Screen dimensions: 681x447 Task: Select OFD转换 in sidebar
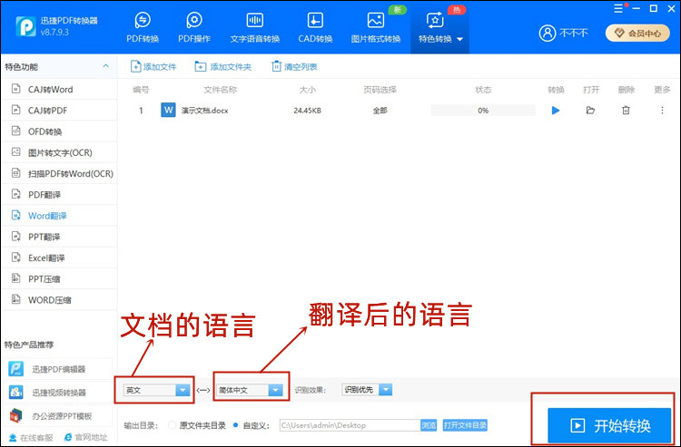point(59,131)
